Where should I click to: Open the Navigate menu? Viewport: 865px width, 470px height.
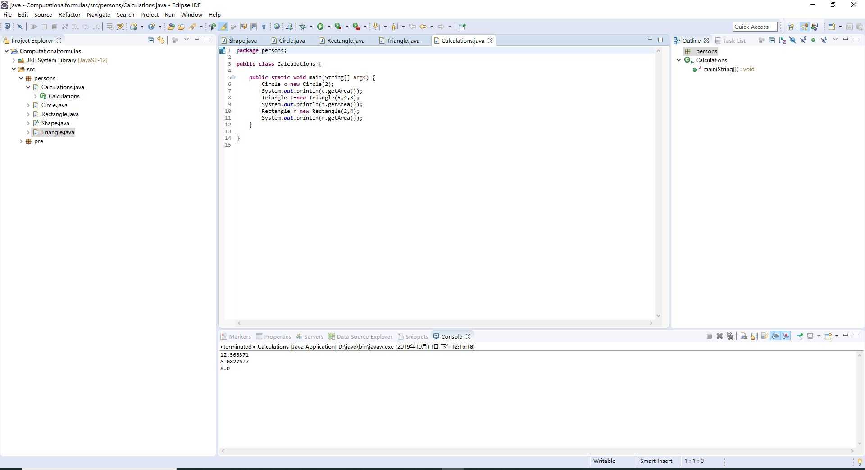click(x=99, y=14)
